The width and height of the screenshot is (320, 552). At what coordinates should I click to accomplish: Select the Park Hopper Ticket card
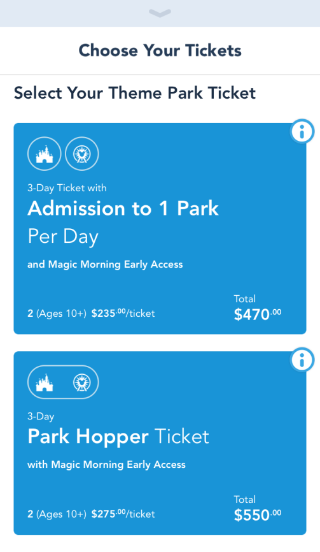[x=160, y=443]
